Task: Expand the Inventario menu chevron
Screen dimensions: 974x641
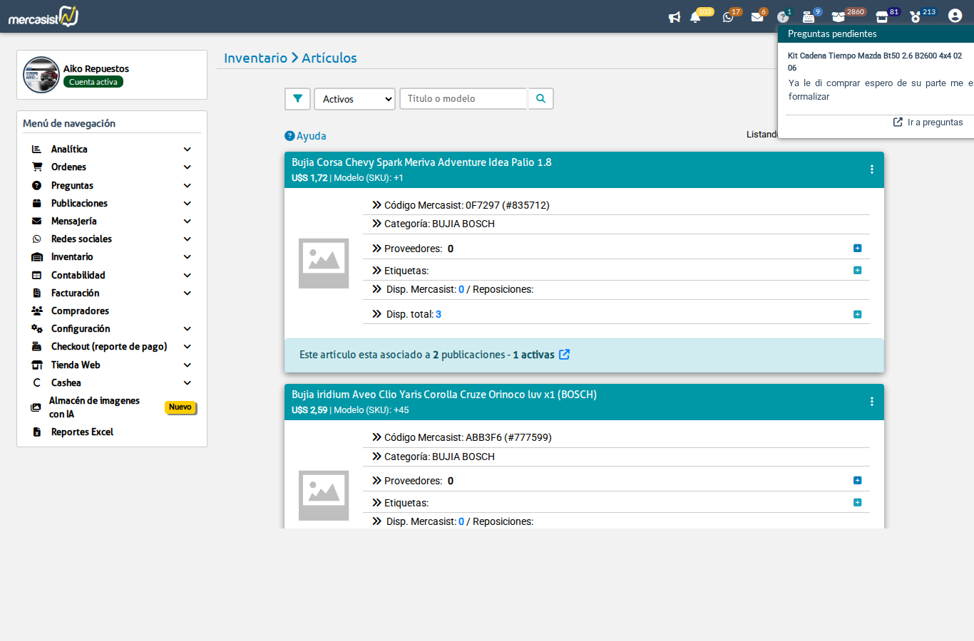Action: (x=187, y=257)
